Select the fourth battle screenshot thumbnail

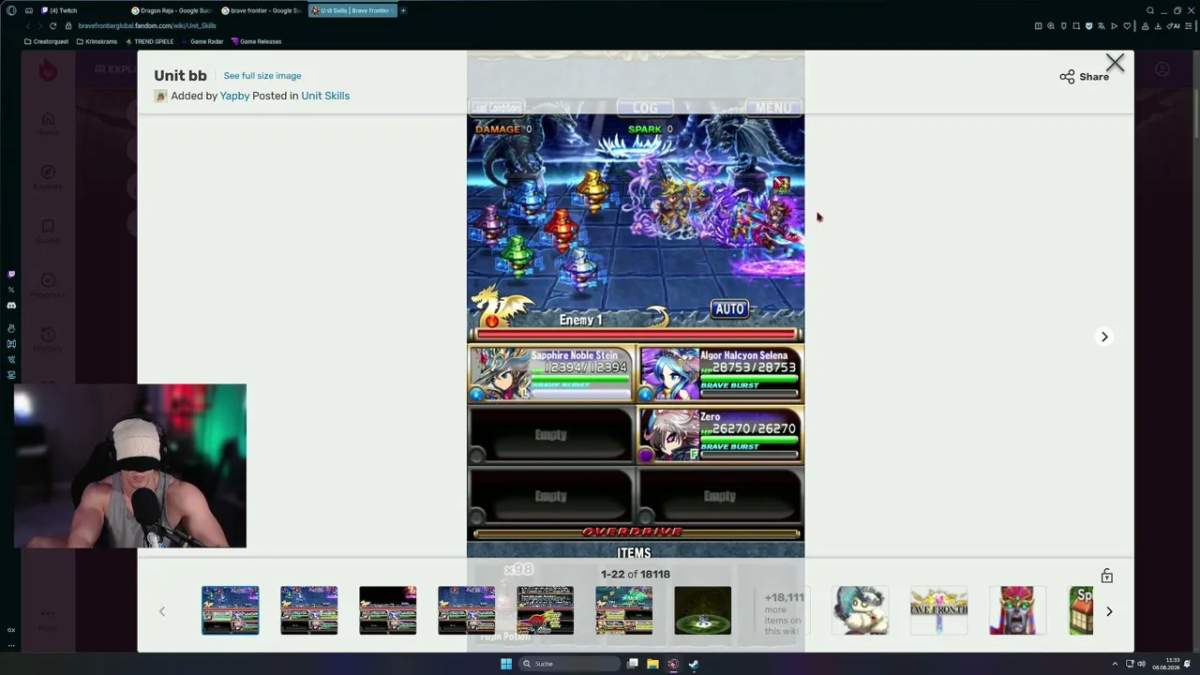[x=467, y=610]
